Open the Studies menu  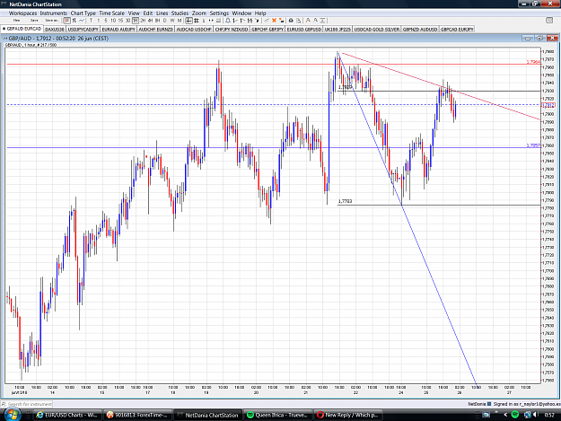pyautogui.click(x=180, y=13)
